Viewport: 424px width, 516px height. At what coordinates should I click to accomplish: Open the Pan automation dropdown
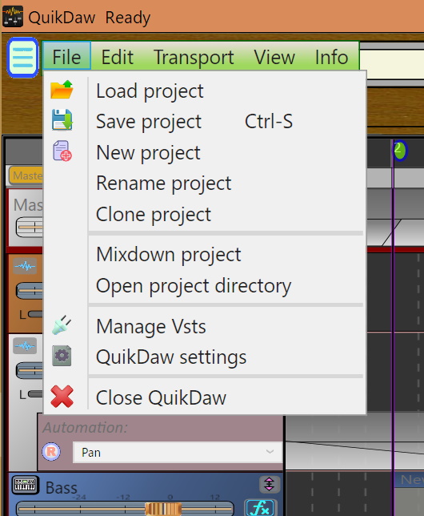(178, 453)
